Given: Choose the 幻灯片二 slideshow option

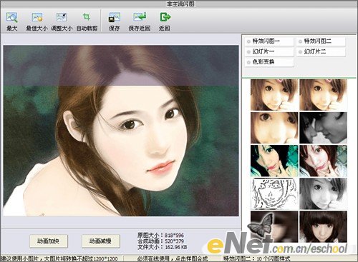Looking at the screenshot, I should pos(321,51).
